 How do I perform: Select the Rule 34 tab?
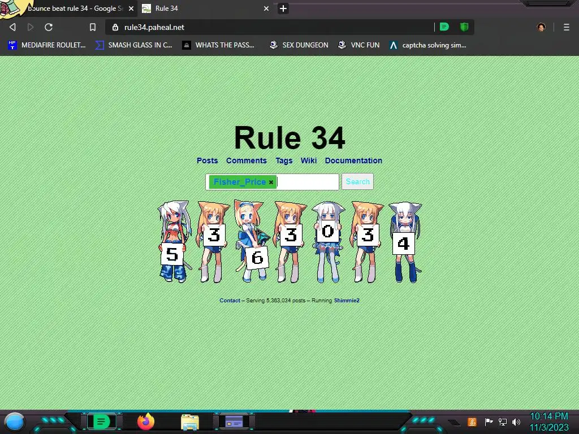pyautogui.click(x=206, y=8)
